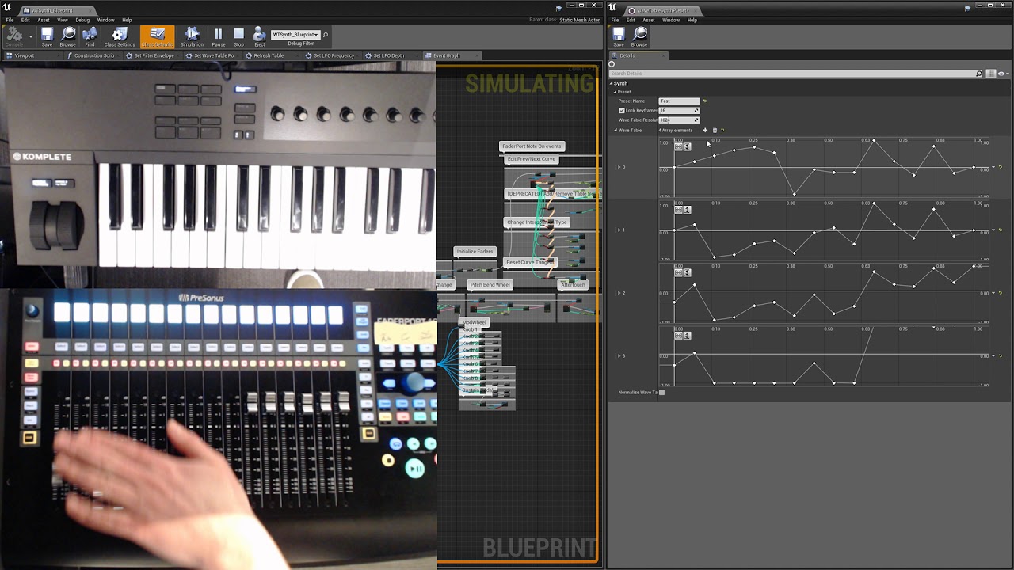
Task: Open the Compile options dropdown arrow
Action: point(31,36)
